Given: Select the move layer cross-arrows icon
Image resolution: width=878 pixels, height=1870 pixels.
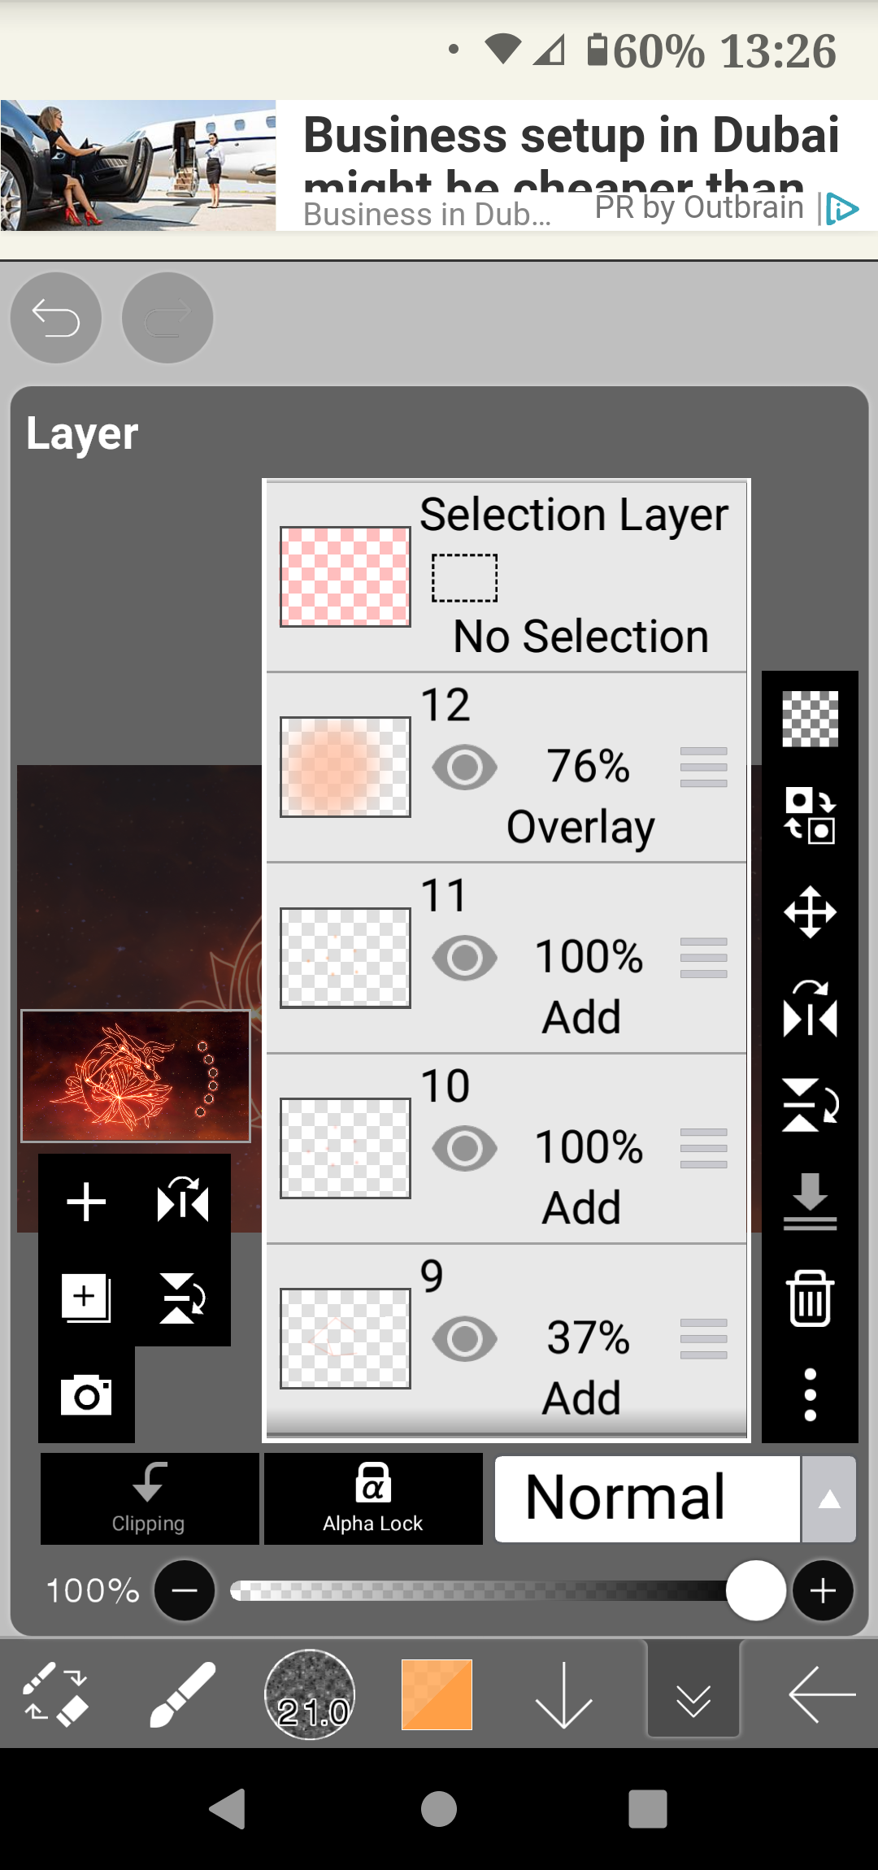Looking at the screenshot, I should click(810, 911).
